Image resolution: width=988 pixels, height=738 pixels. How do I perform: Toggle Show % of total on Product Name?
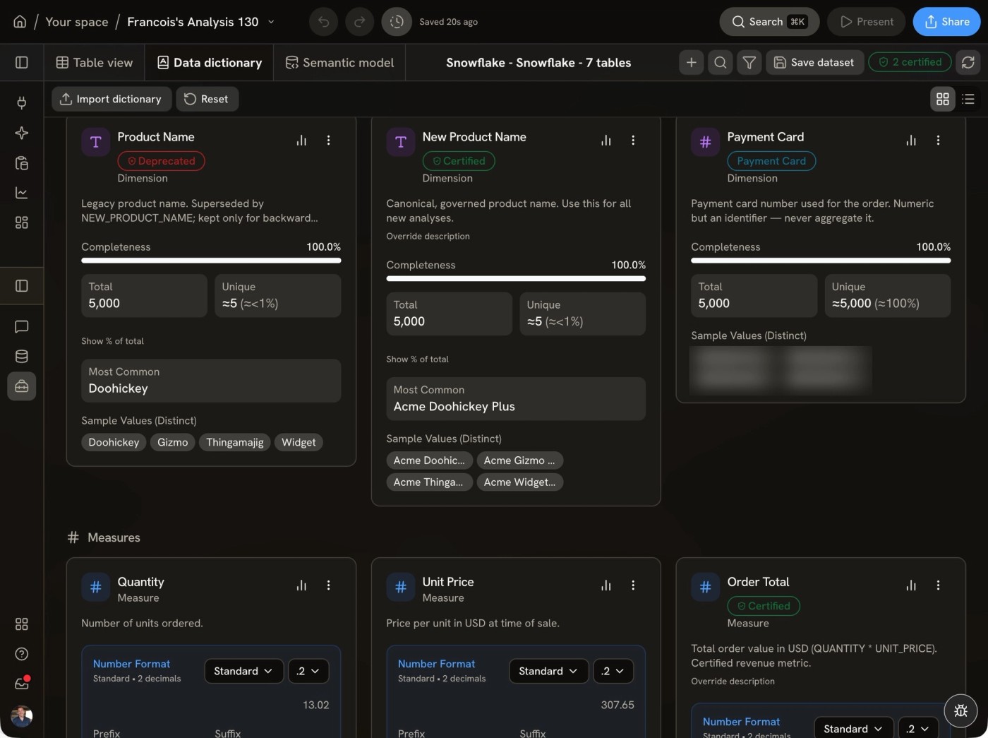[112, 341]
